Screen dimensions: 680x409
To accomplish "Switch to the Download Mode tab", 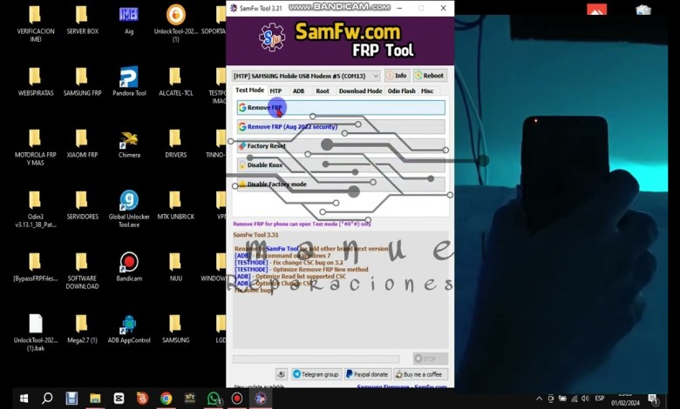I will 360,91.
